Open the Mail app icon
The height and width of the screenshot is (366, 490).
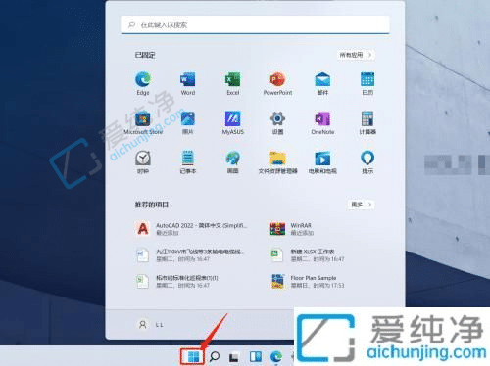click(322, 83)
